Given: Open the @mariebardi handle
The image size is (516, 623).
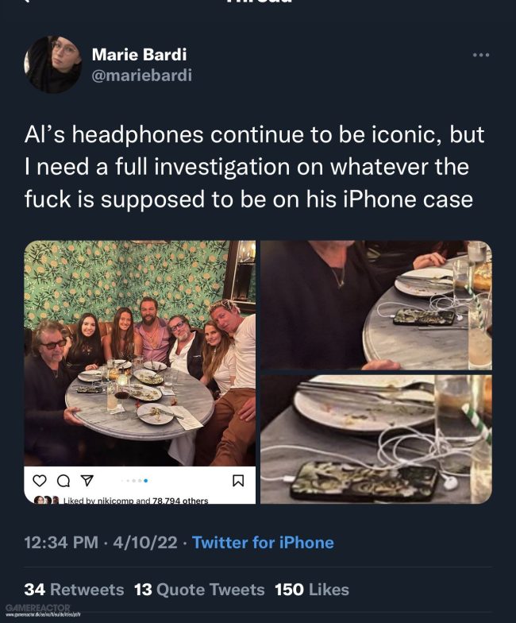Looking at the screenshot, I should pos(141,75).
